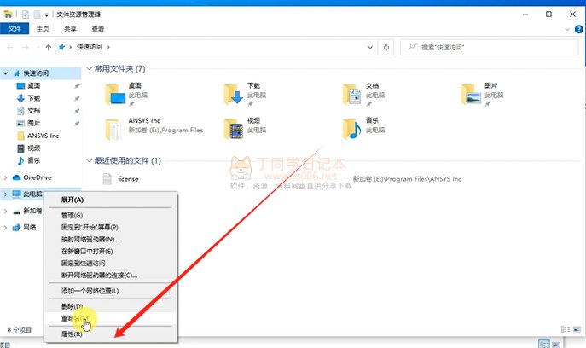Choose 固定到"开始"屏幕(P) in the context menu
The height and width of the screenshot is (348, 586).
click(x=111, y=227)
